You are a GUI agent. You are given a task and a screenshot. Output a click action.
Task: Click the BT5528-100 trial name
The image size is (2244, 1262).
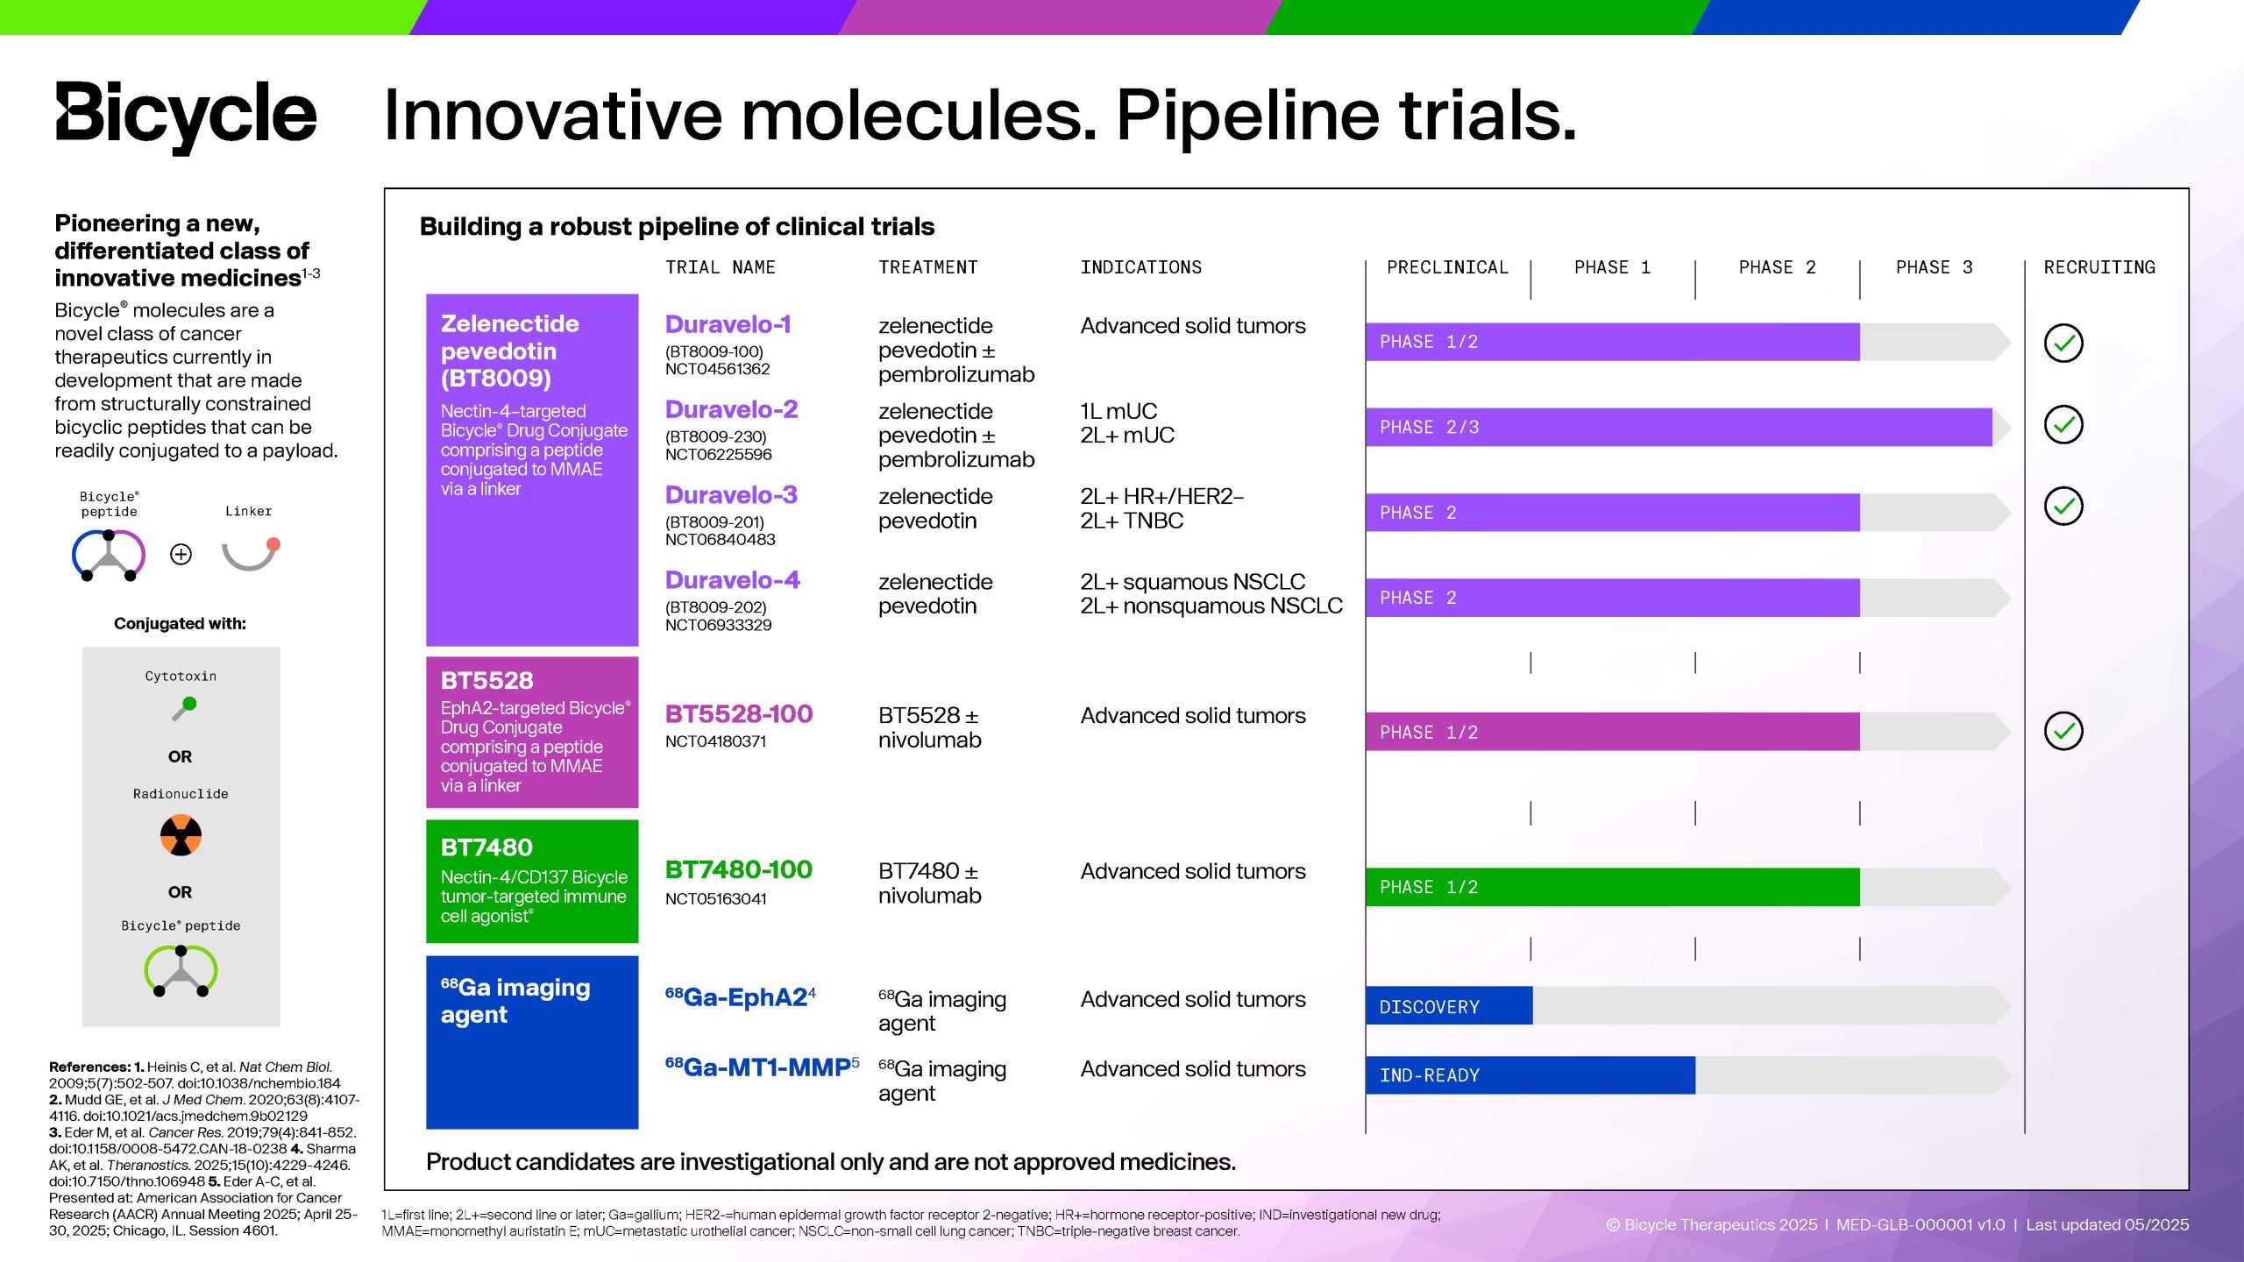click(738, 714)
